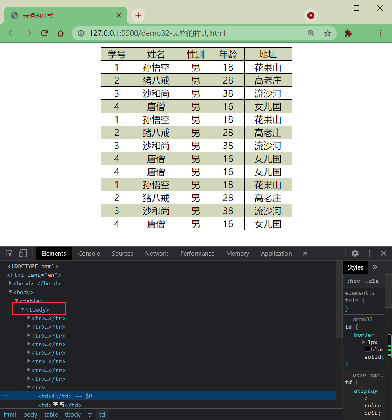This screenshot has height=420, width=392.
Task: Open the DevTools three-dot customize menu
Action: pyautogui.click(x=369, y=253)
